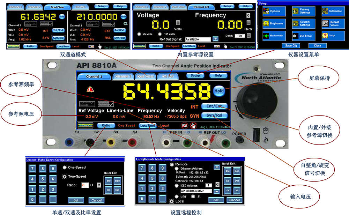
Task: Select the IEEE Address radio option
Action: pyautogui.click(x=177, y=186)
